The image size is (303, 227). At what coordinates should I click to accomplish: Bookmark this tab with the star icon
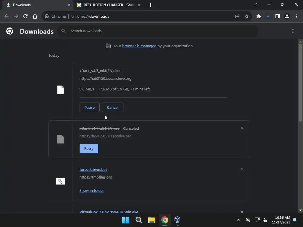(247, 17)
